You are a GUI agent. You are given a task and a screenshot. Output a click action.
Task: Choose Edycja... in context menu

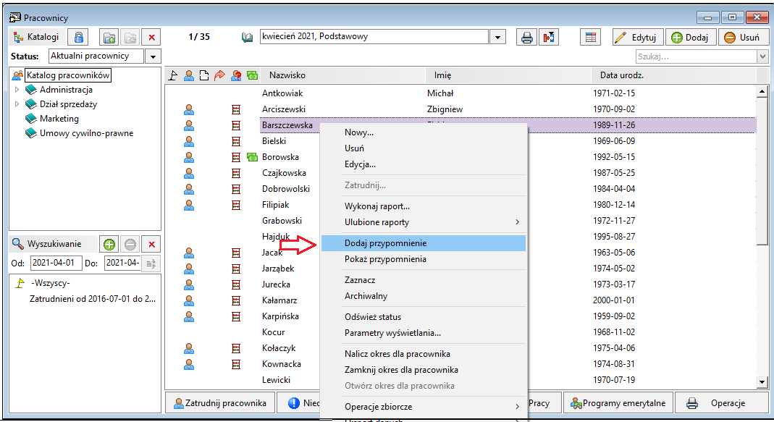coord(424,164)
